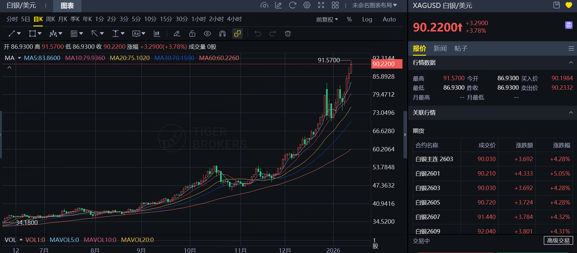Open the quote panel hamburger menu

click(x=571, y=48)
